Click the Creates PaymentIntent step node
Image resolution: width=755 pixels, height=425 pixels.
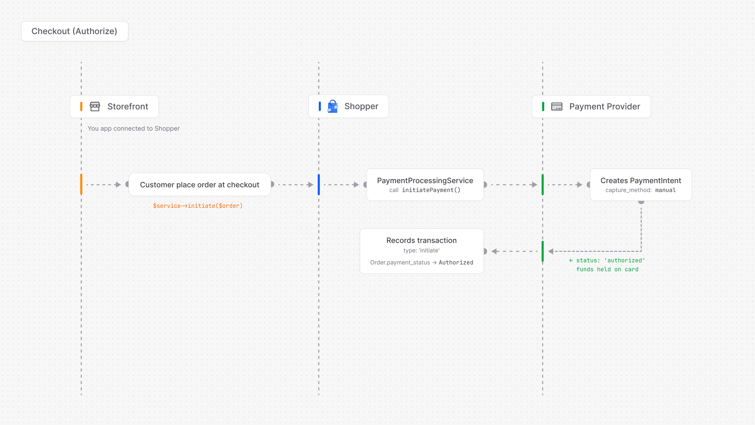[641, 185]
